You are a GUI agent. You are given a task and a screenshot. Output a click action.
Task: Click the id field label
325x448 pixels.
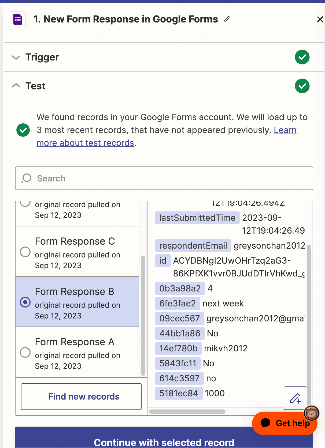(163, 261)
